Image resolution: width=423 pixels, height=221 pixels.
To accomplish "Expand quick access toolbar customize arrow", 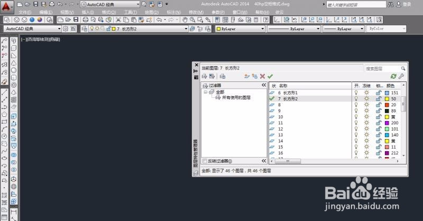I will coord(167,4).
